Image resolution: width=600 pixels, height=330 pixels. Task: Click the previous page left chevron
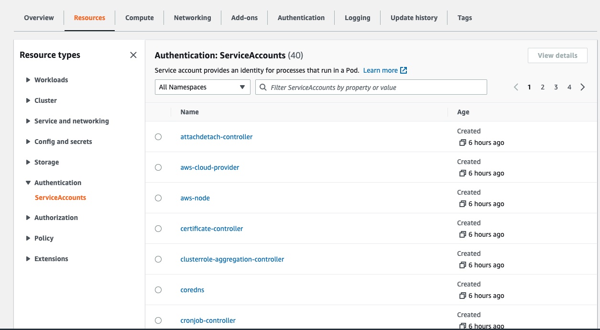[516, 87]
